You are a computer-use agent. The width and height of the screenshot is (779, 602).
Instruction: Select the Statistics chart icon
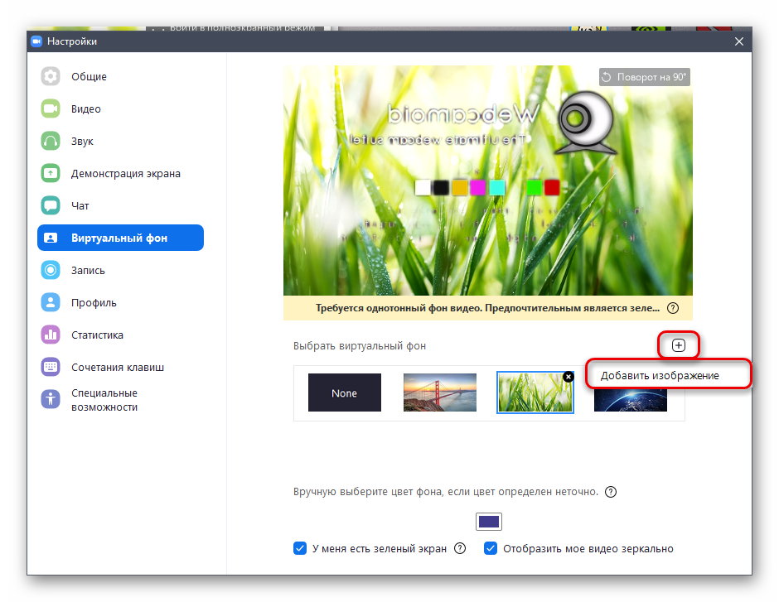click(51, 335)
